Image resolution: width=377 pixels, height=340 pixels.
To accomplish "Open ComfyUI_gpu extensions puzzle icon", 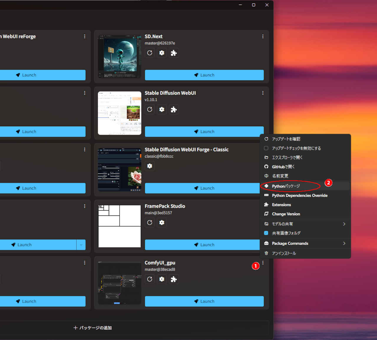I will pyautogui.click(x=174, y=279).
